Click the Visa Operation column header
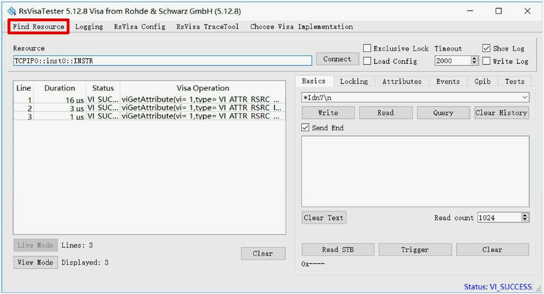 [203, 88]
